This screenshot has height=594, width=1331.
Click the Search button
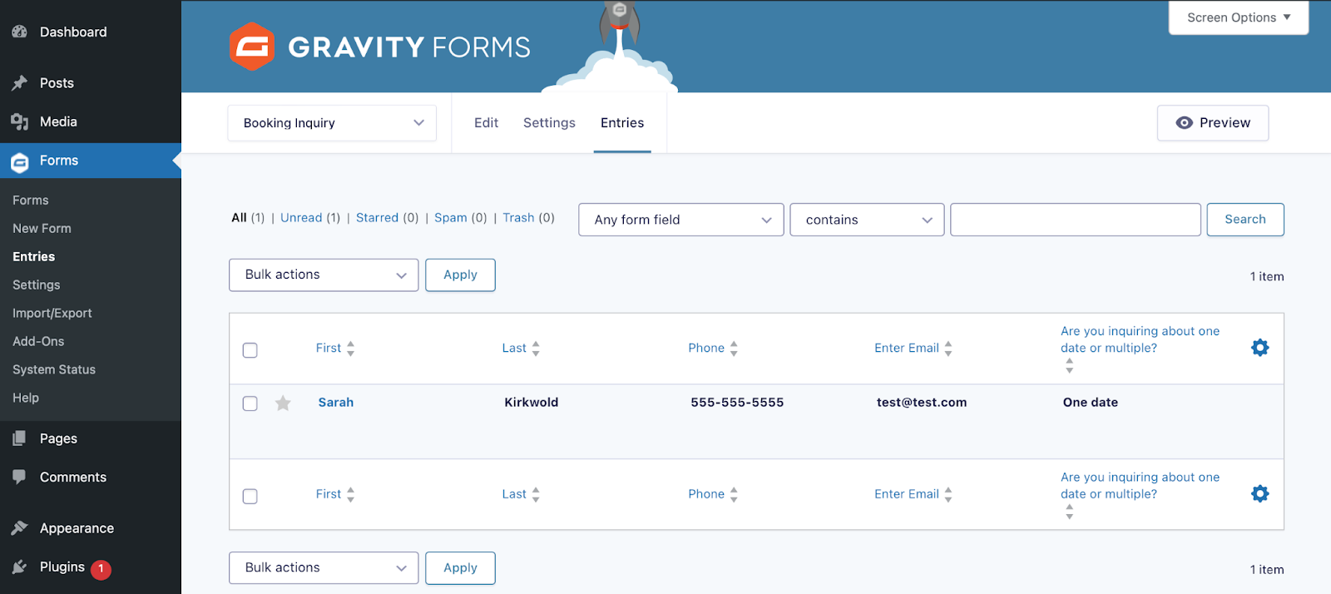(1245, 220)
